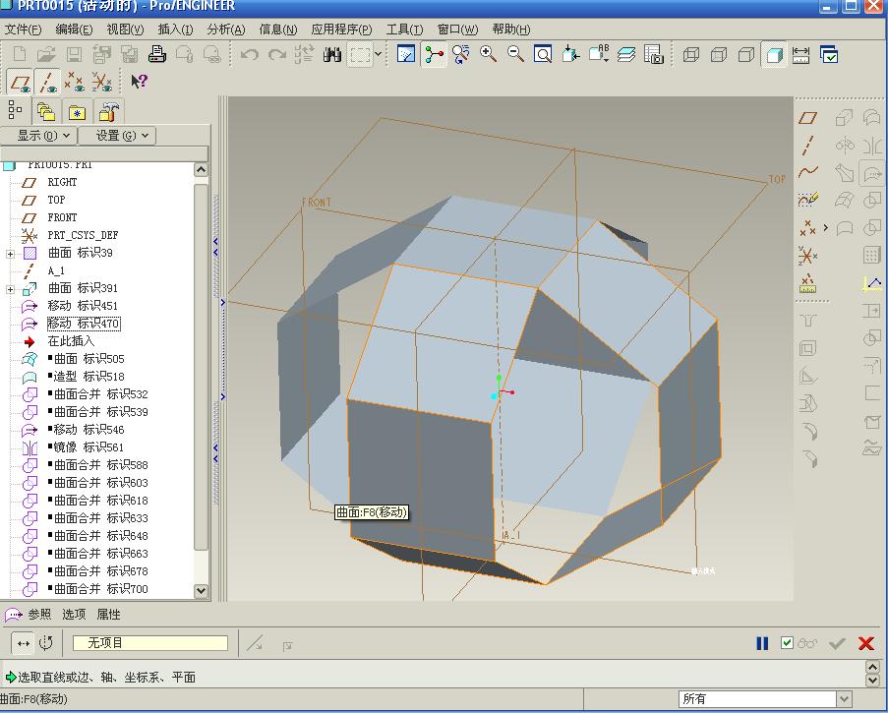Select the Sketch tool in right toolbar
The image size is (888, 713).
tap(808, 200)
